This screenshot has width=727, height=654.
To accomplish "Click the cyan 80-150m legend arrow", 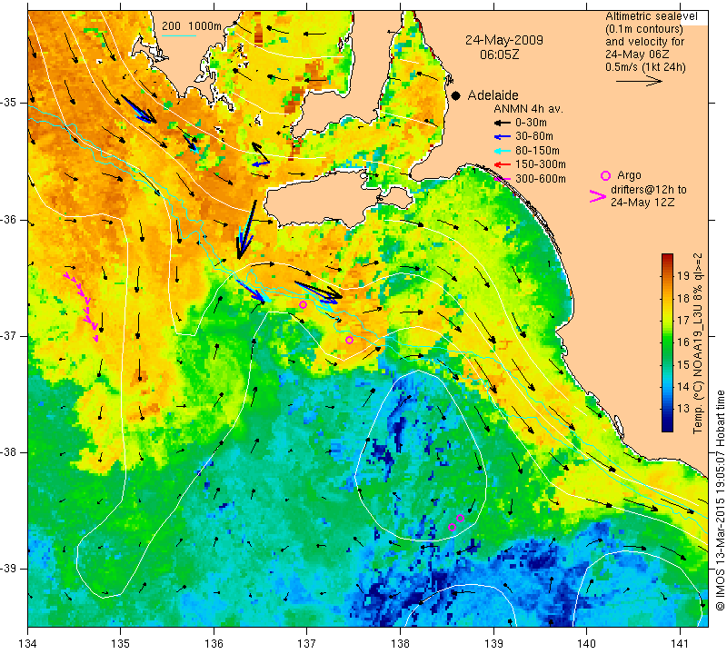I will [502, 151].
